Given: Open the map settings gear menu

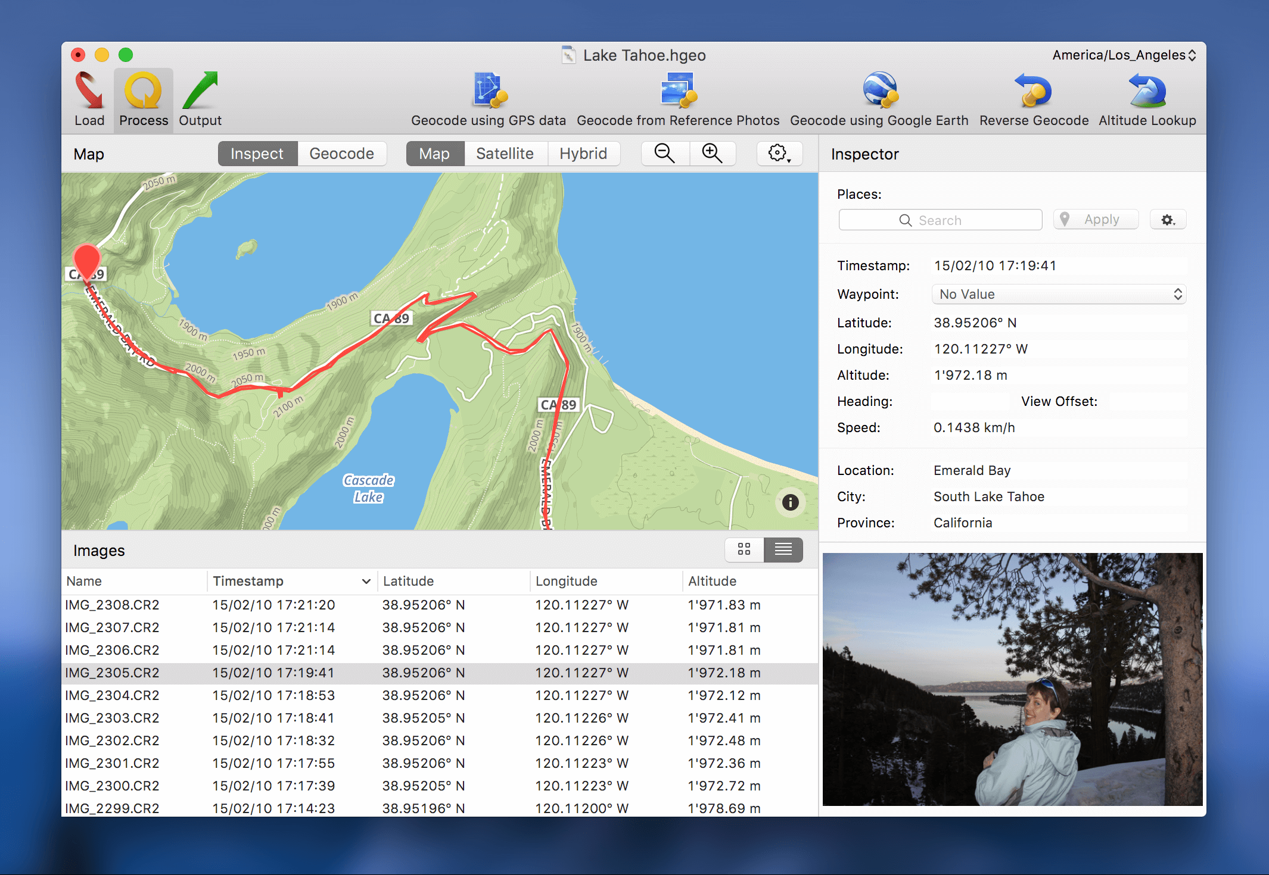Looking at the screenshot, I should point(779,154).
